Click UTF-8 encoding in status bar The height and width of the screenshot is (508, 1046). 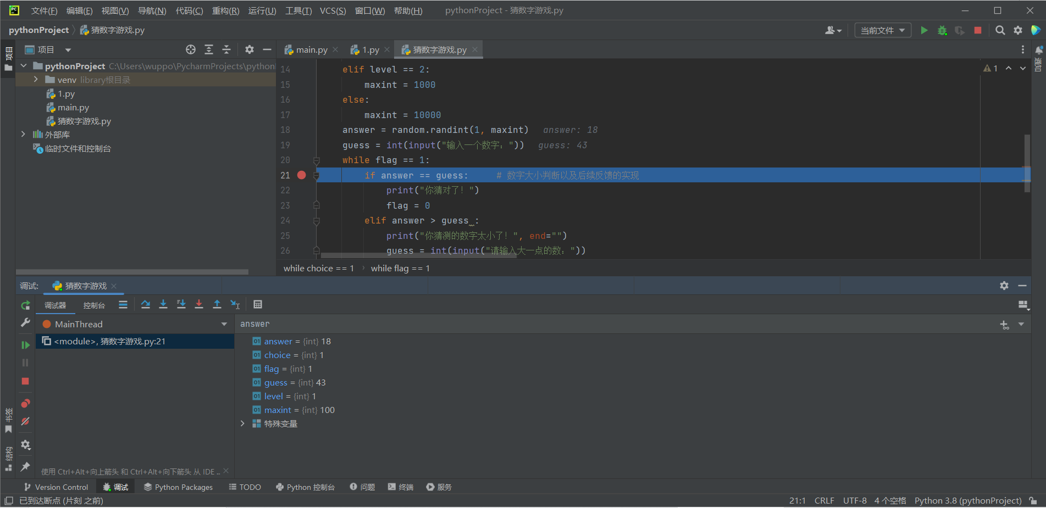click(x=855, y=501)
